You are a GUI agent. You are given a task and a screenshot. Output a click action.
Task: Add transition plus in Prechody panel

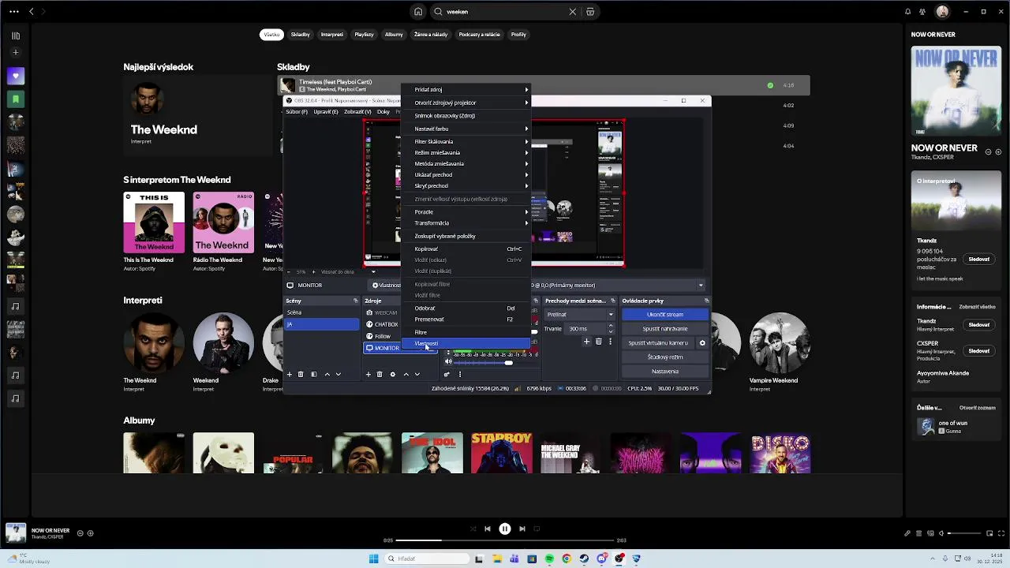pyautogui.click(x=586, y=342)
